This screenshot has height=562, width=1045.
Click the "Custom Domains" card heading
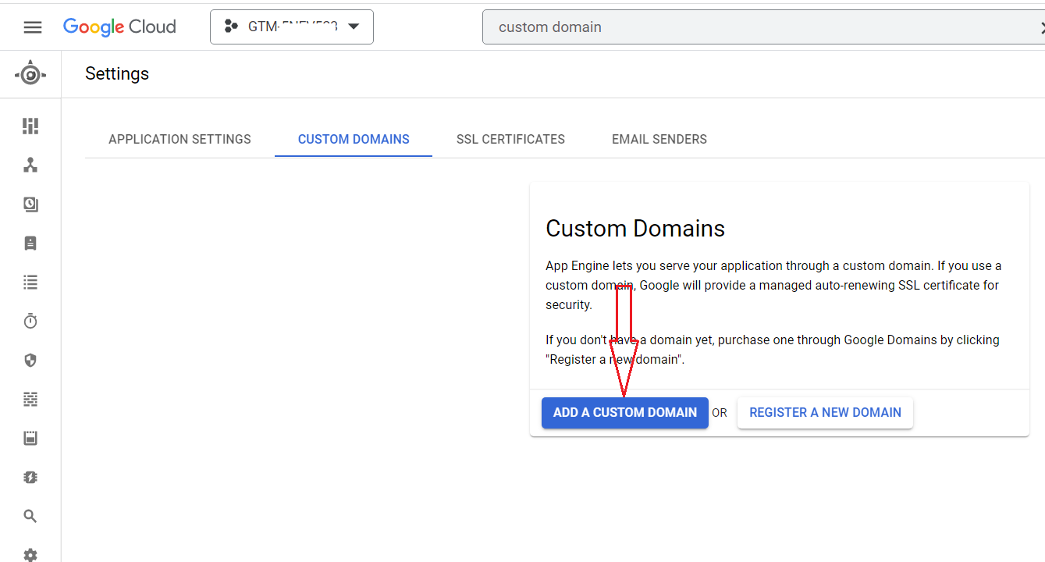pyautogui.click(x=635, y=228)
